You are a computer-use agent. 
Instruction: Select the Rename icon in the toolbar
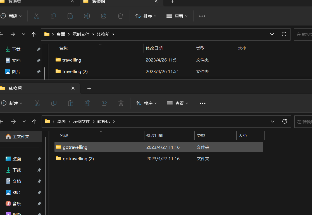[x=87, y=16]
